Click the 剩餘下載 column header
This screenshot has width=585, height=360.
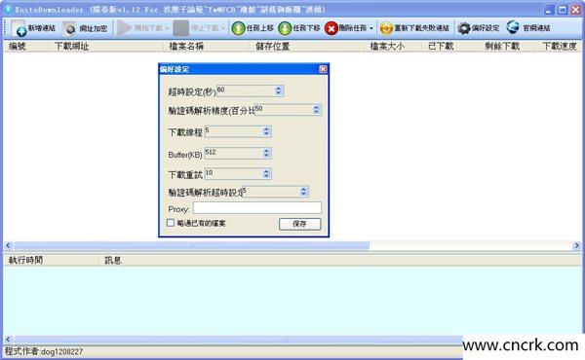coord(508,46)
